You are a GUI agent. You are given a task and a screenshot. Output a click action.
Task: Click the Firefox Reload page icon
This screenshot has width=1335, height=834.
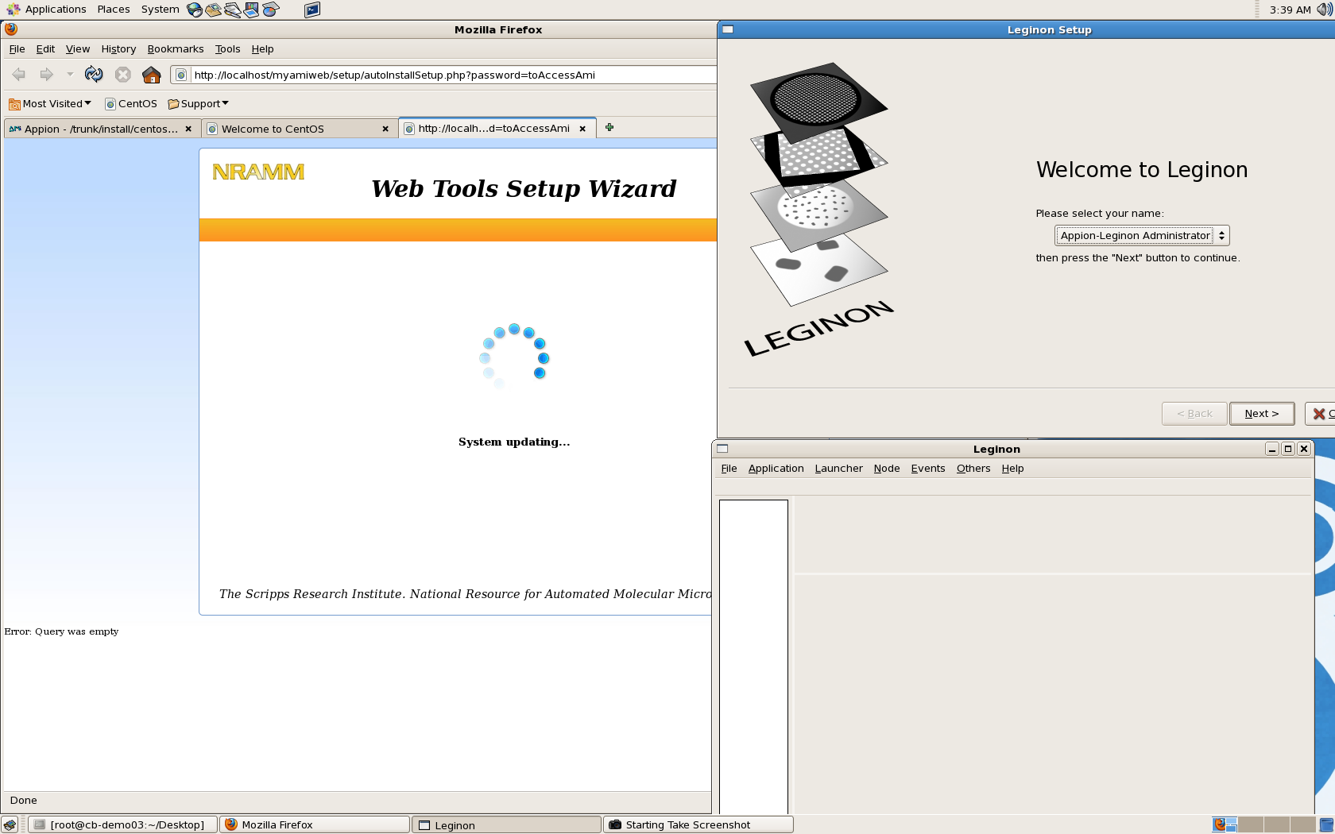(x=94, y=75)
